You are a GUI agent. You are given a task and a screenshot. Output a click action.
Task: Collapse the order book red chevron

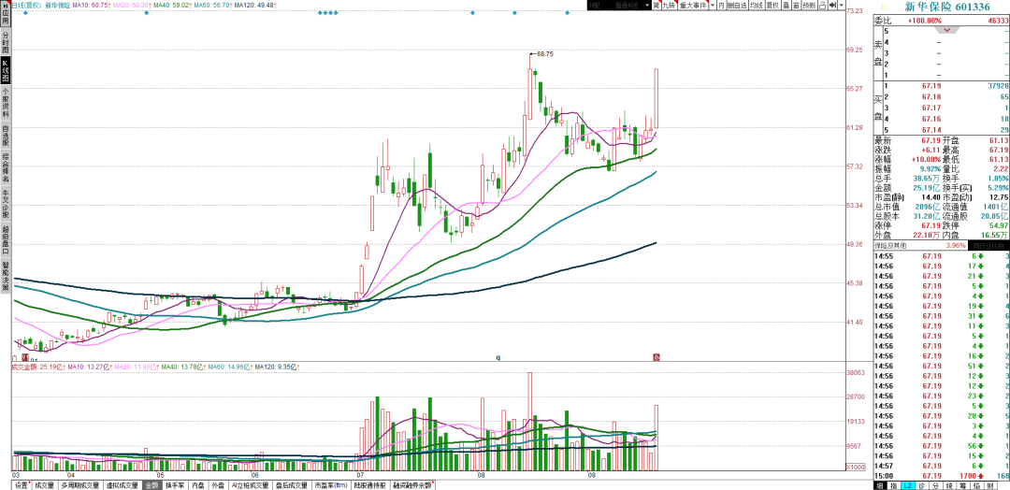coord(946,30)
